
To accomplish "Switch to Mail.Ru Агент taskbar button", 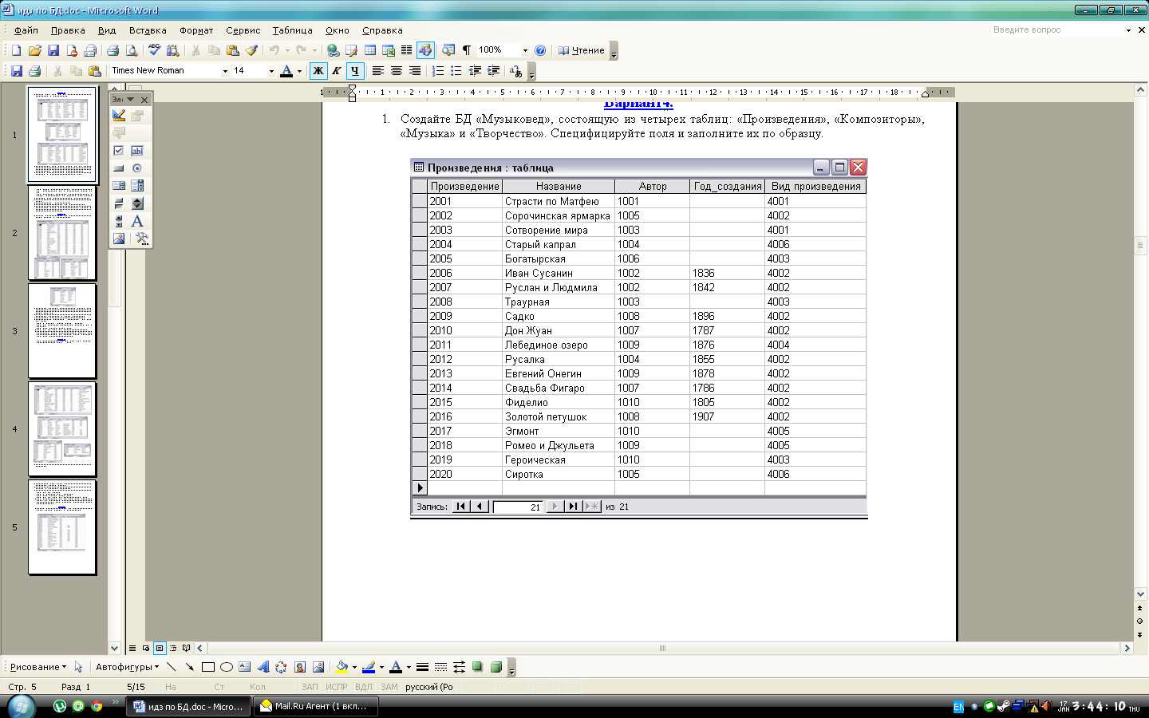I will (315, 706).
